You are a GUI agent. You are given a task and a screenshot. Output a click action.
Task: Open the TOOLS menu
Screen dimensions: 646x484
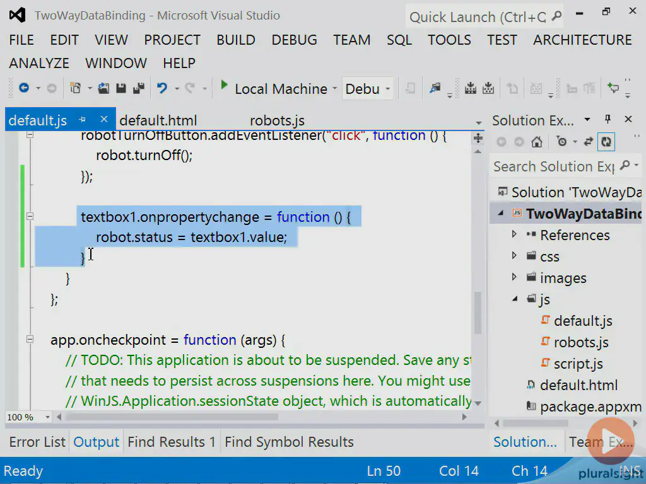pos(449,40)
